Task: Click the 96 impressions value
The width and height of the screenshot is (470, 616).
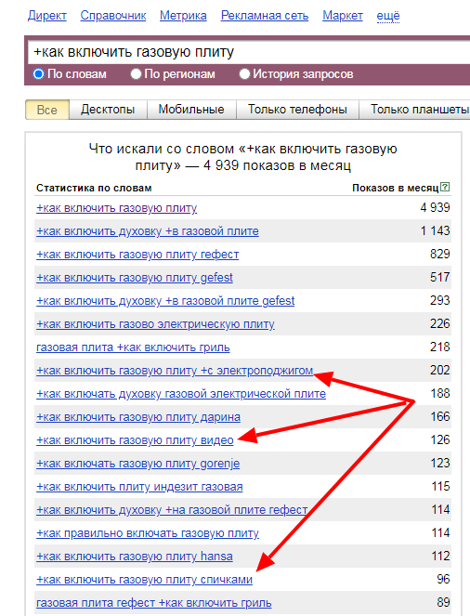Action: pos(443,579)
